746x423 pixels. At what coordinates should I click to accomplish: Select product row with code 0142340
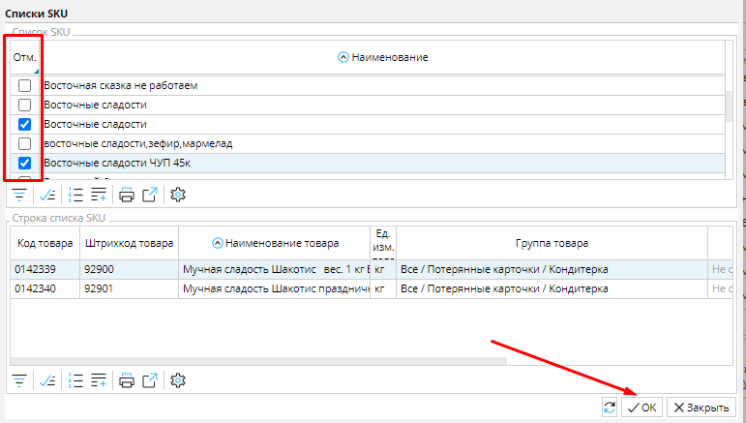point(44,287)
